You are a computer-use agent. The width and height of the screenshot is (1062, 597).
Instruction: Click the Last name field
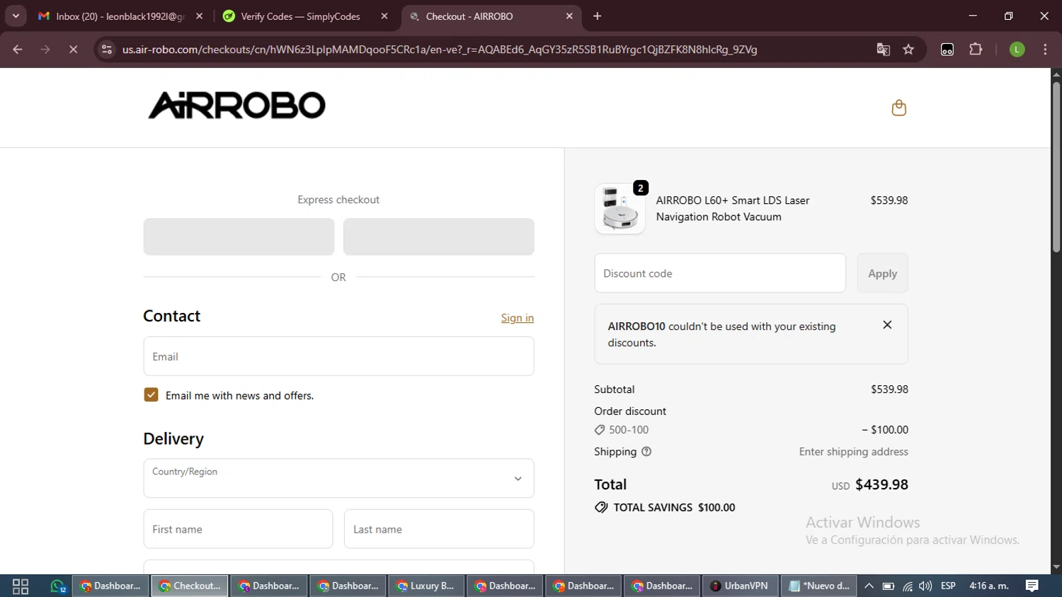(439, 529)
